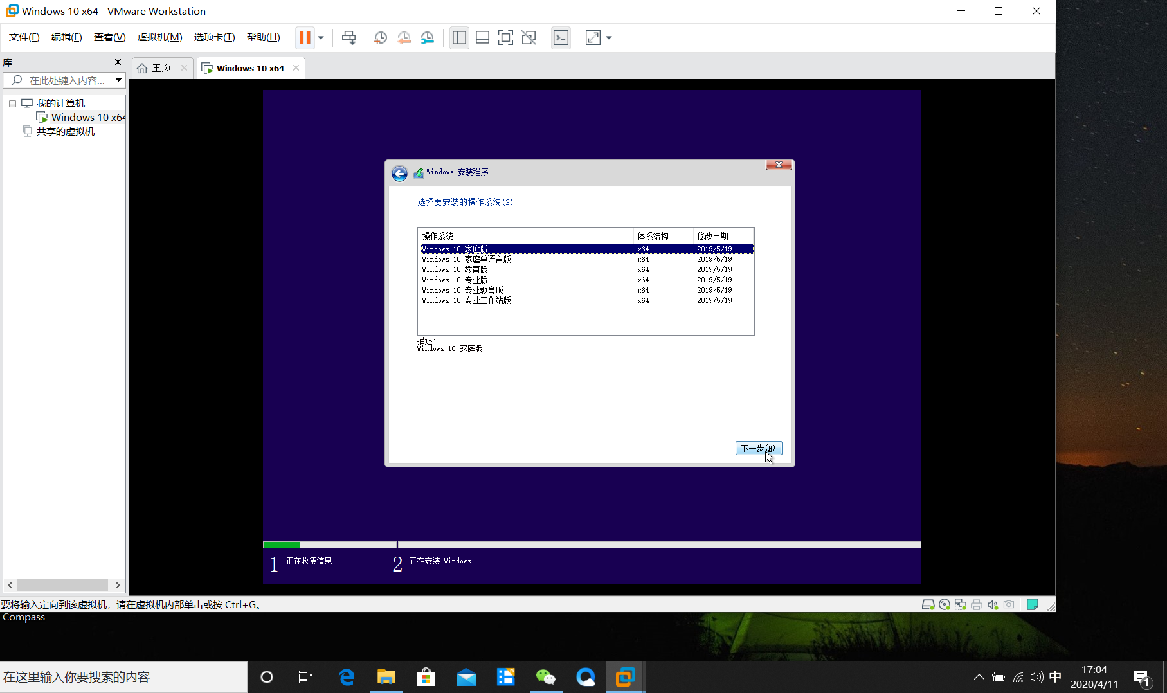Viewport: 1167px width, 693px height.
Task: Click the 下一步(N) button
Action: [759, 448]
